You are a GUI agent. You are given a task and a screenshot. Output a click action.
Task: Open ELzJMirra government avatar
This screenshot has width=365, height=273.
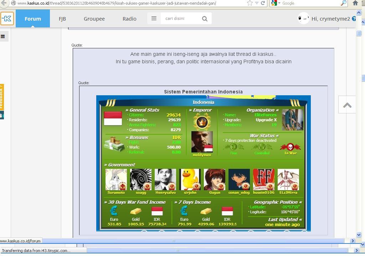point(288,180)
